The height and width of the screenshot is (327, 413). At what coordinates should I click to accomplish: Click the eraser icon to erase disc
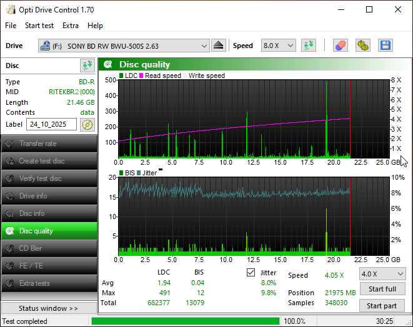[340, 46]
